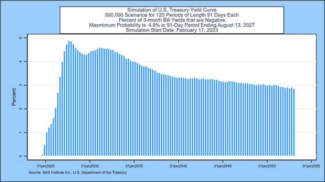The height and width of the screenshot is (182, 325).
Task: Click the 'Maxmimum Probability is 4.9%' text line
Action: point(172,25)
